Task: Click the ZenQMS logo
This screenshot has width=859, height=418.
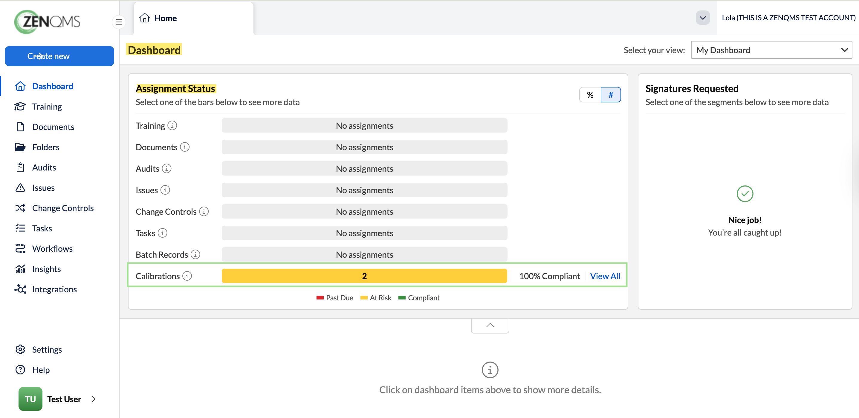Action: 47,22
